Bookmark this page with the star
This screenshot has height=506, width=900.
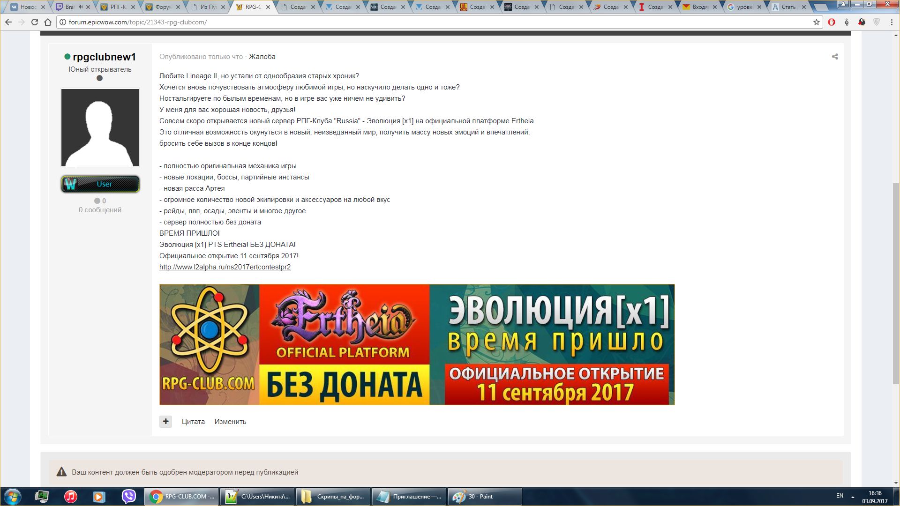(x=816, y=22)
